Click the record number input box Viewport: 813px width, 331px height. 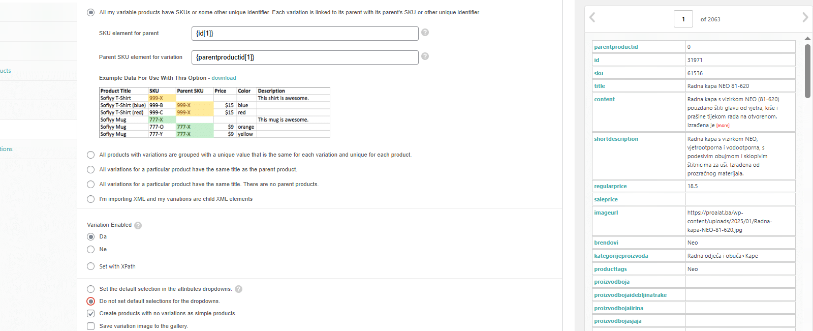point(683,19)
